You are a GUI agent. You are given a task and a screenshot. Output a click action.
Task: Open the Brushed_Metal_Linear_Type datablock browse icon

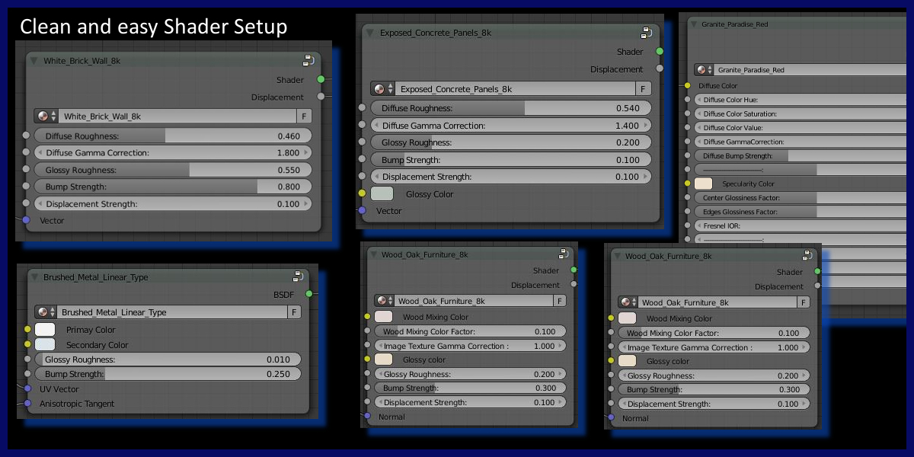click(45, 312)
